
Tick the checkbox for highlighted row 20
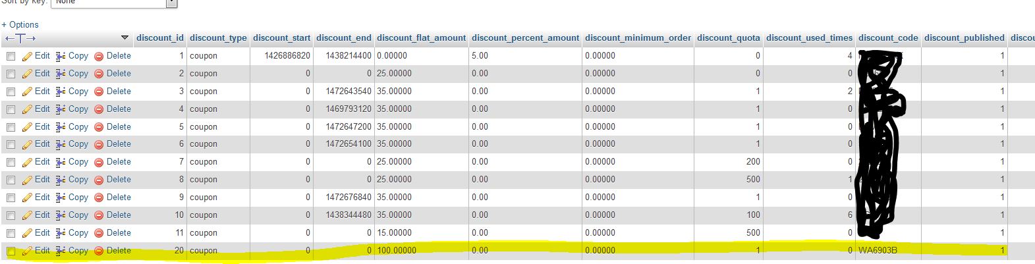click(x=11, y=251)
